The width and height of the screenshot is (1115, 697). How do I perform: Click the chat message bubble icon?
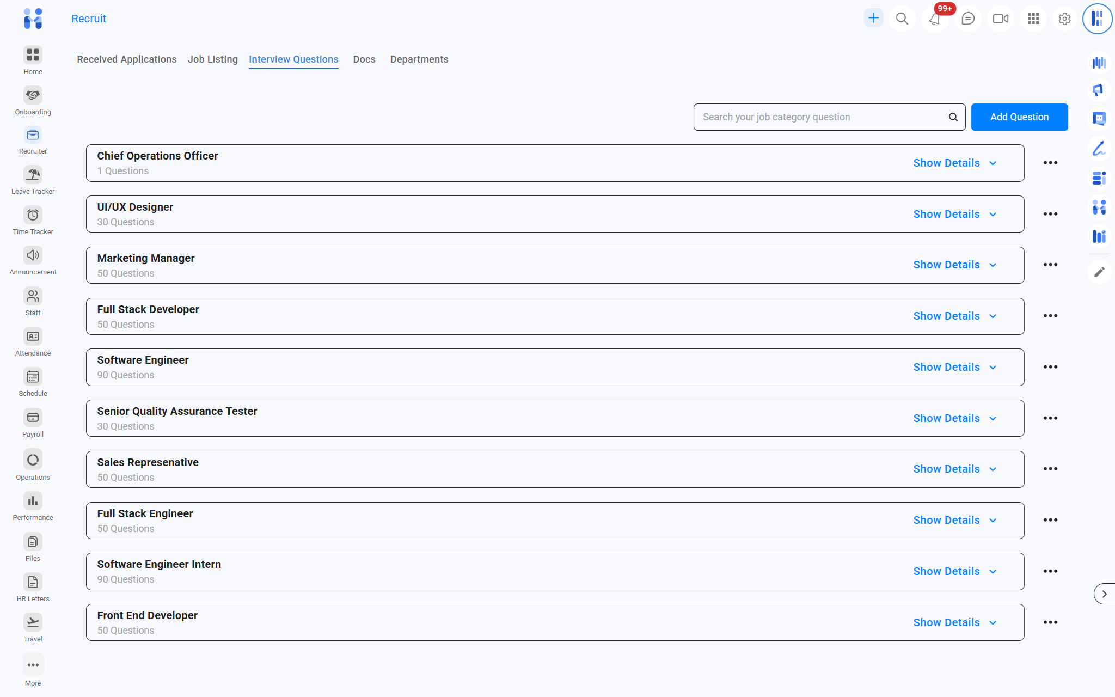coord(967,19)
